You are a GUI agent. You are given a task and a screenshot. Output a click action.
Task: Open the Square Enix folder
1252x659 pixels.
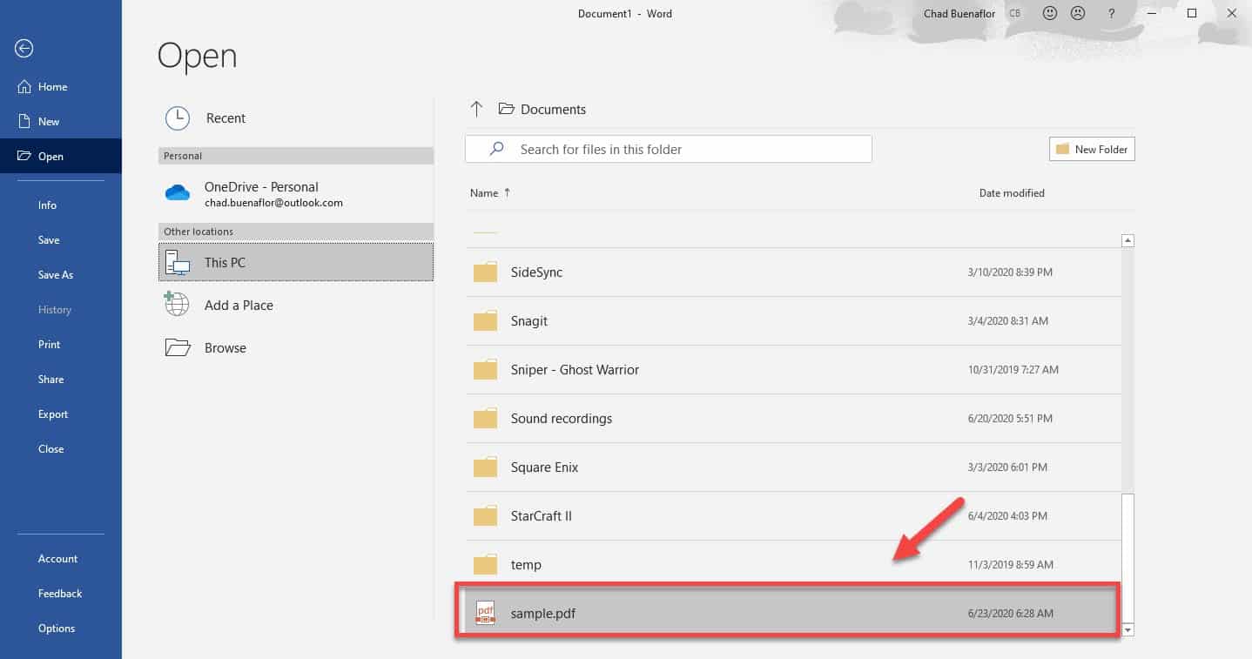point(793,467)
